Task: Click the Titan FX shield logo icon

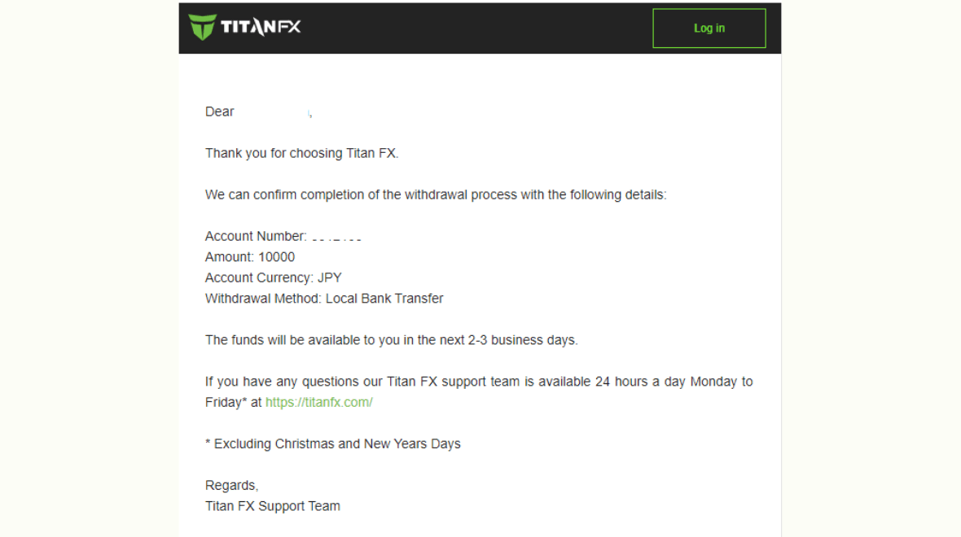Action: [x=202, y=27]
